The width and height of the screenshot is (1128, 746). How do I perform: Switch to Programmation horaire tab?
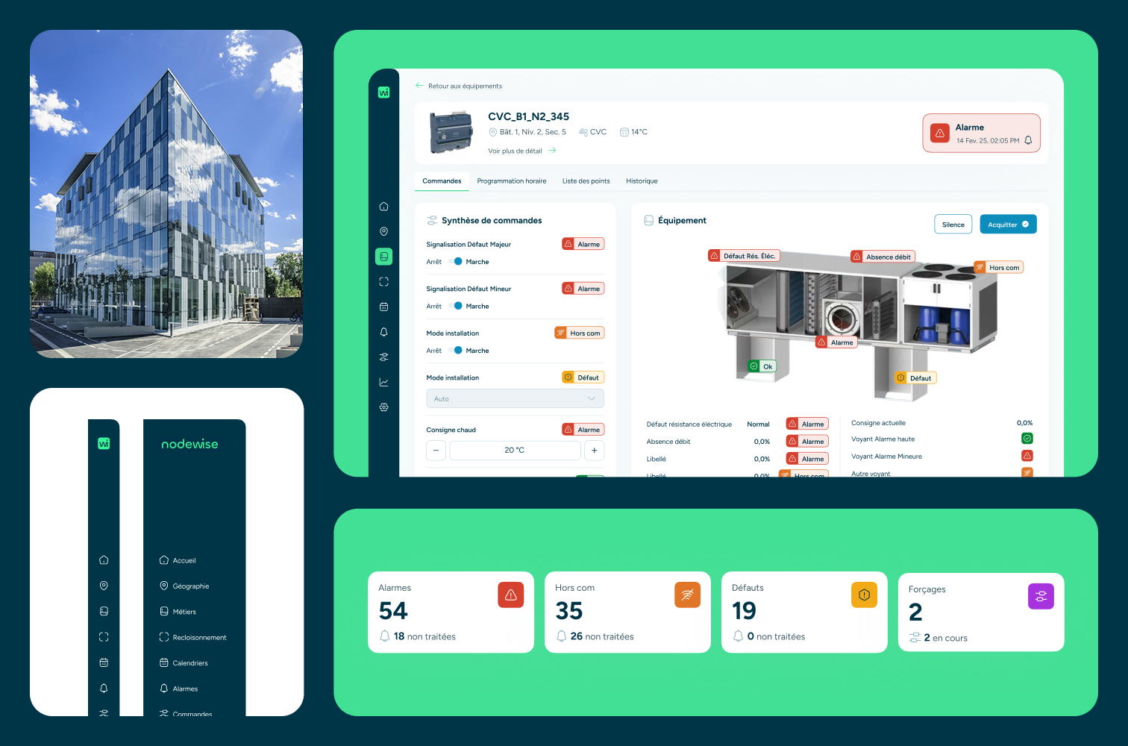point(512,181)
